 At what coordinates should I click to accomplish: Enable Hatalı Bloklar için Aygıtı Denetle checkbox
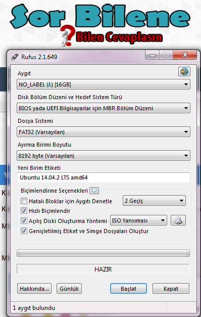(24, 201)
